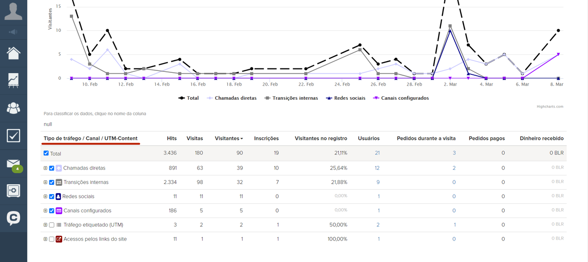Sort the table by the Hits column
The height and width of the screenshot is (262, 588).
(171, 138)
